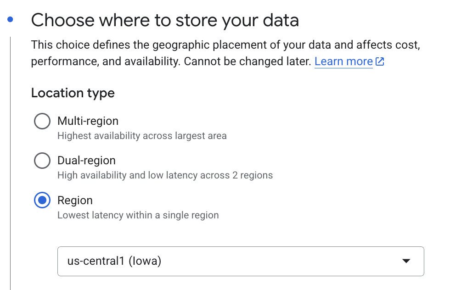
Task: Click the Dual-region label text
Action: click(86, 160)
